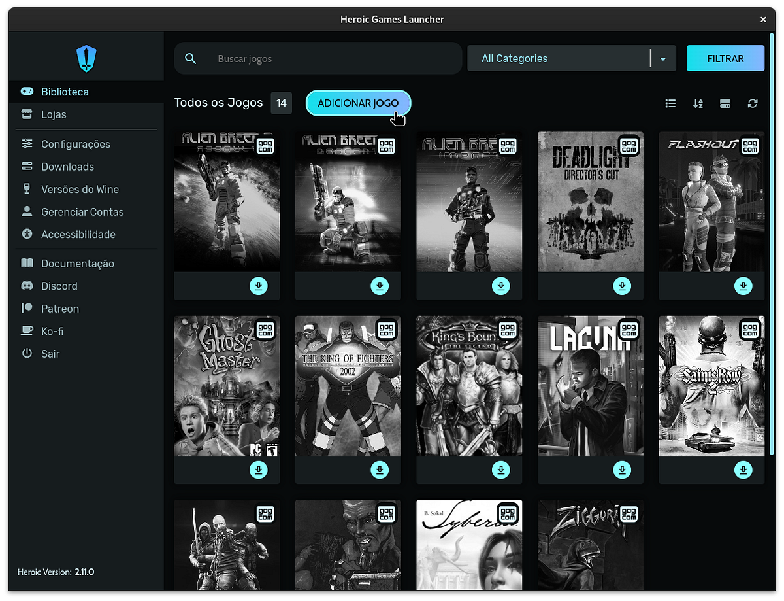
Task: Click the Heroic shield logo
Action: pos(86,58)
